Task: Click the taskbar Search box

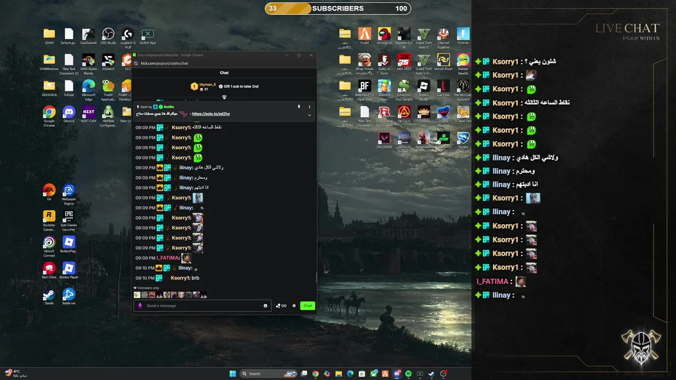Action: pyautogui.click(x=269, y=374)
